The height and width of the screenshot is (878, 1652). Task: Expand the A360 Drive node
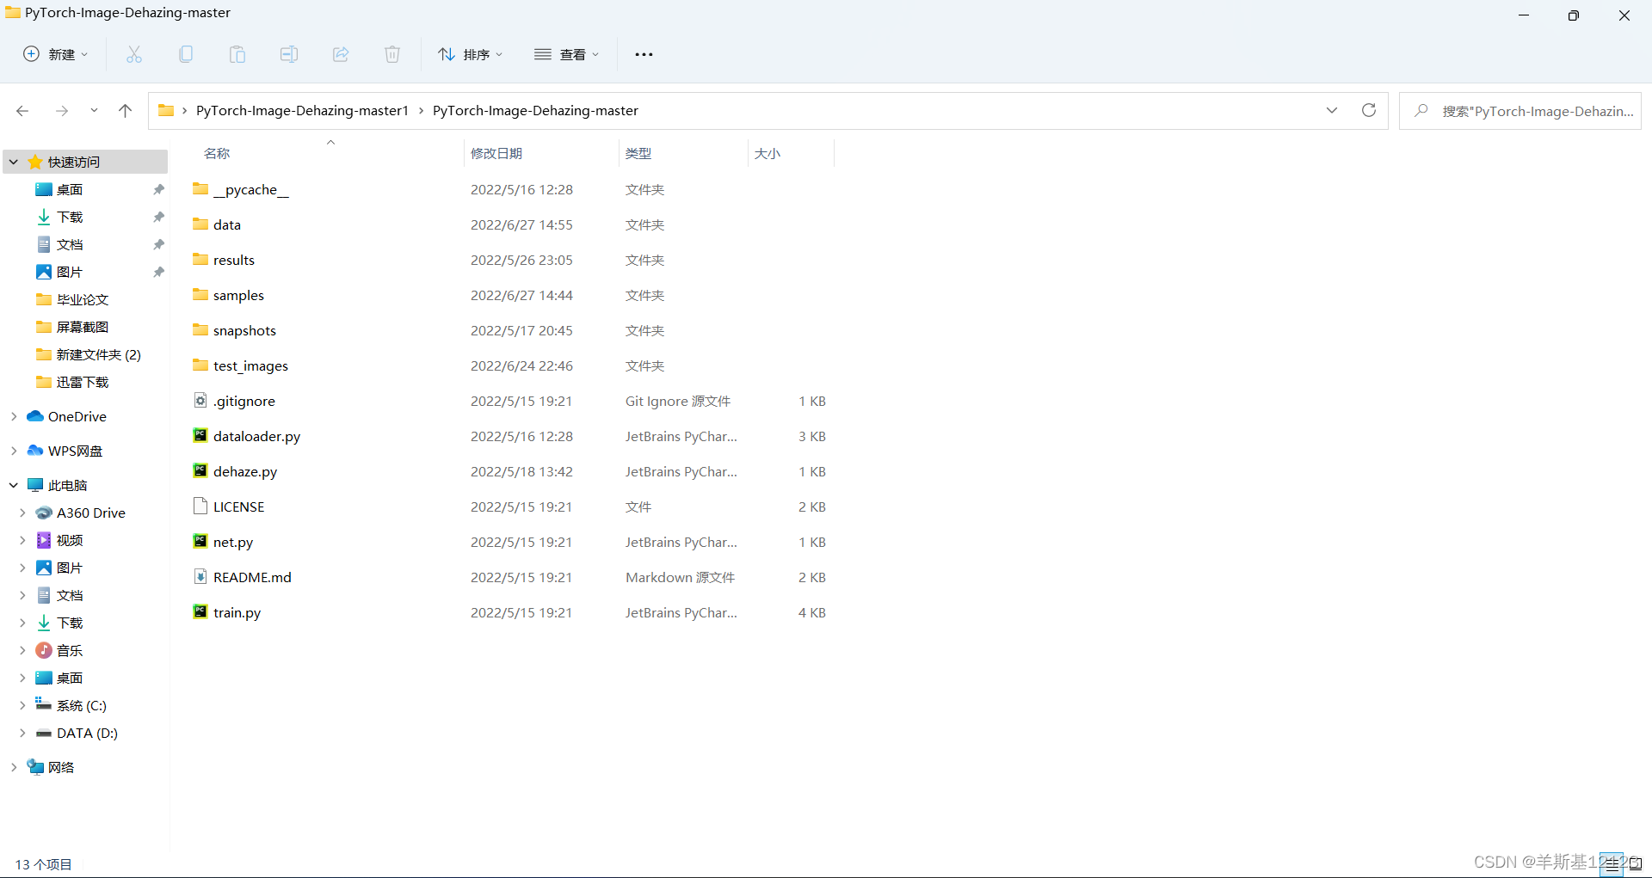pyautogui.click(x=22, y=513)
